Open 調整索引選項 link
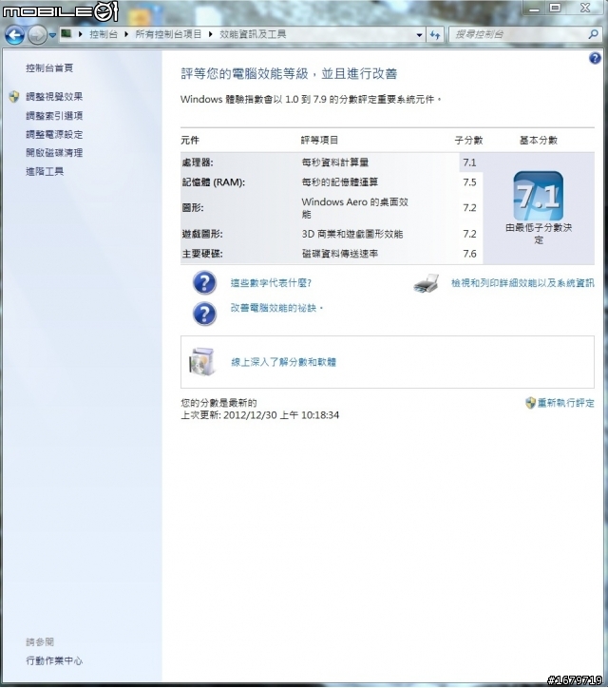Screen dimensions: 608x688 click(54, 116)
